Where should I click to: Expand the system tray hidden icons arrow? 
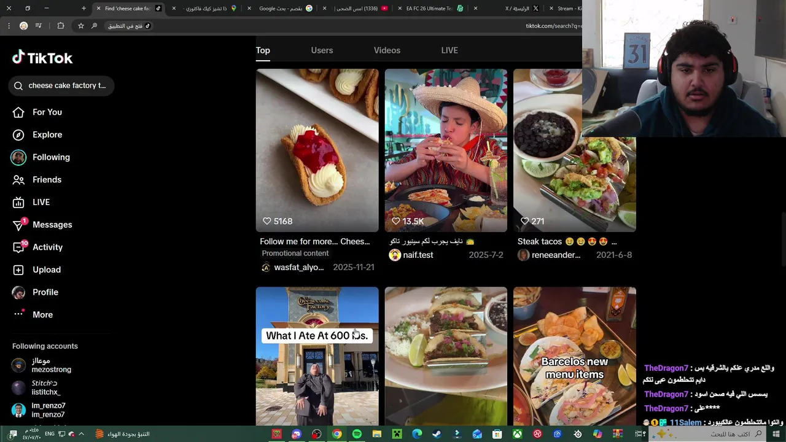click(x=81, y=434)
